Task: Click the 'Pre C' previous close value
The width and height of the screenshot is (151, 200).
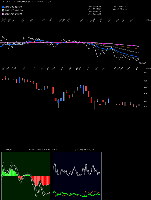Action: [95, 14]
